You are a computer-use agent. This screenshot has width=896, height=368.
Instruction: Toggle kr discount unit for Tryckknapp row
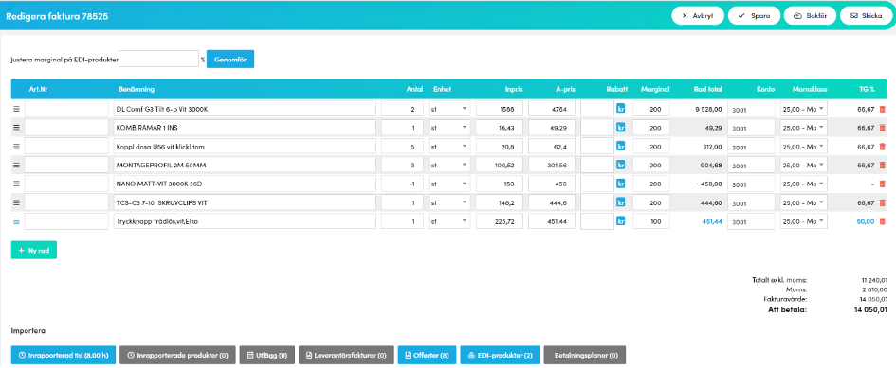[x=621, y=221]
